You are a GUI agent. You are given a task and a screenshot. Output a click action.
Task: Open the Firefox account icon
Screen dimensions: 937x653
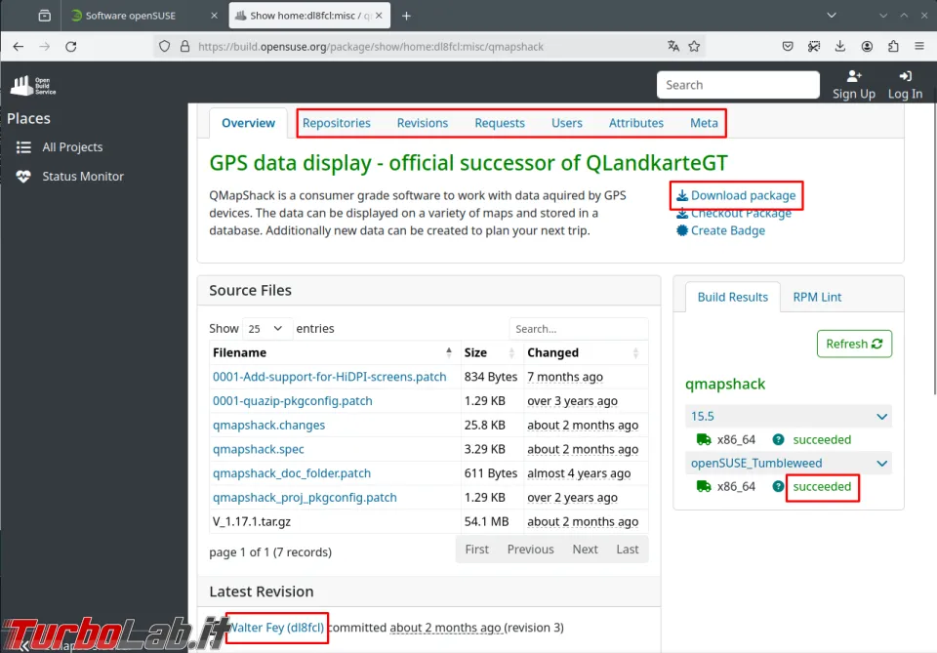coord(867,47)
